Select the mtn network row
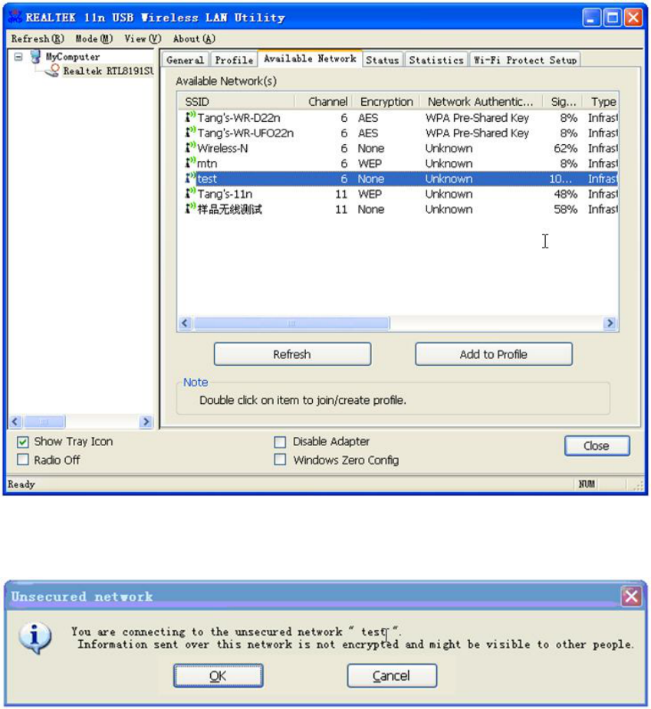This screenshot has height=709, width=651. tap(398, 163)
